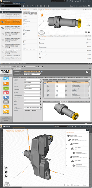
Task: Open 3D-Solid Editor in TDM sidebar
Action: [x=6, y=112]
